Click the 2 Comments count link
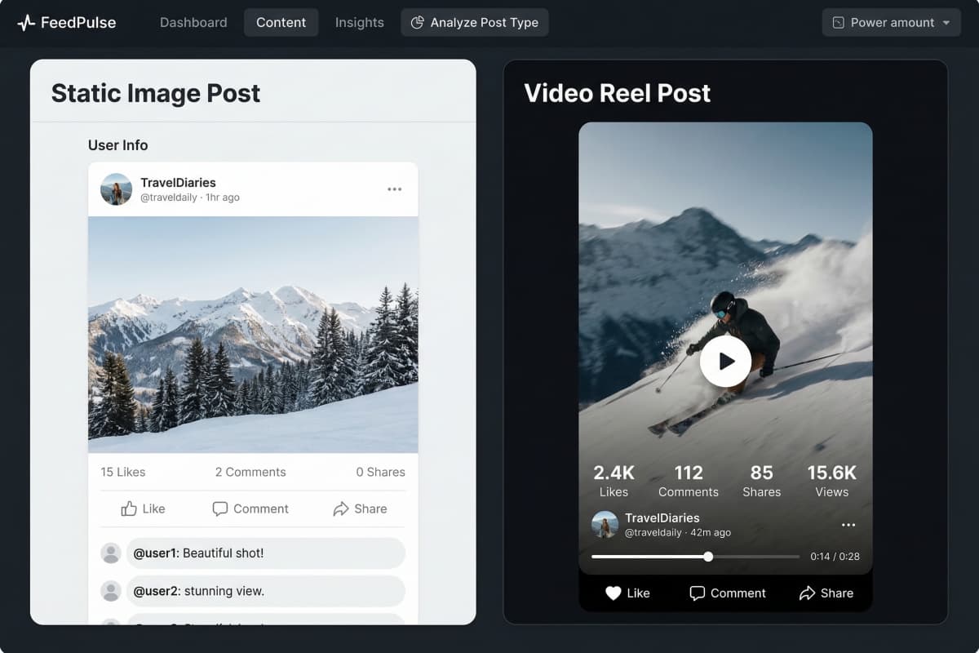The image size is (979, 653). [x=250, y=472]
